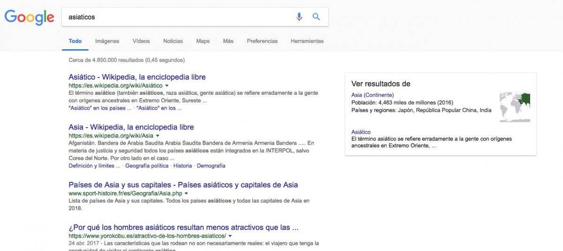The width and height of the screenshot is (563, 251).
Task: Expand dropdown arrow next to es.wikipedia.org/wiki/Asia
Action: [x=157, y=136]
